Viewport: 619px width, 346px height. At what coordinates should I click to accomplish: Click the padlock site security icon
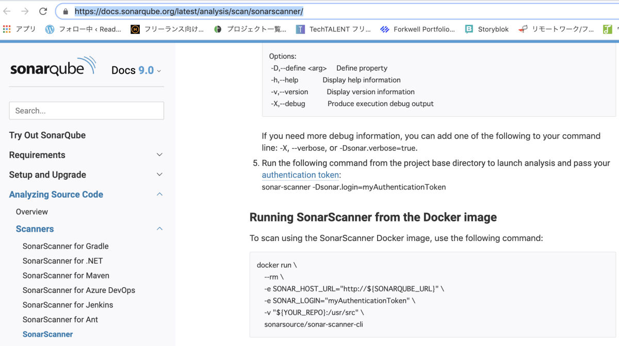pyautogui.click(x=66, y=11)
